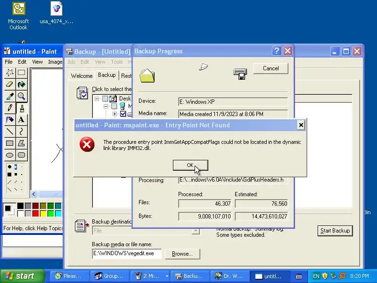
Task: Toggle the My Computer checkbox in backup tree
Action: point(114,106)
